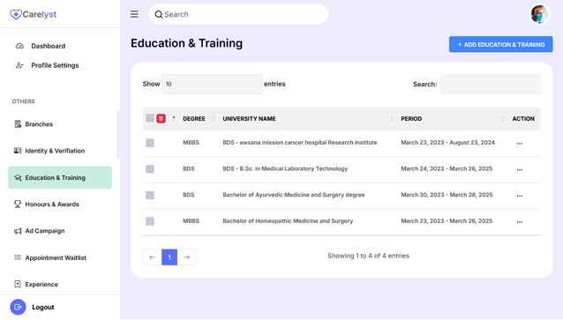This screenshot has height=320, width=563.
Task: Open the user profile avatar
Action: coord(540,14)
